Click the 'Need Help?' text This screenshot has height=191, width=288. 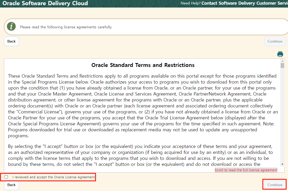(x=191, y=3)
